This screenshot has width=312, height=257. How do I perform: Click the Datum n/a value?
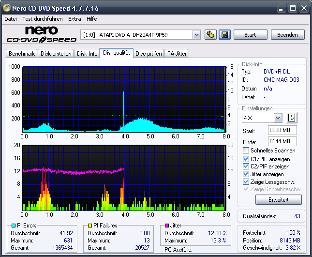tap(268, 89)
